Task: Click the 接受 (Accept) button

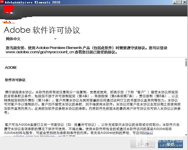Action: [x=170, y=144]
